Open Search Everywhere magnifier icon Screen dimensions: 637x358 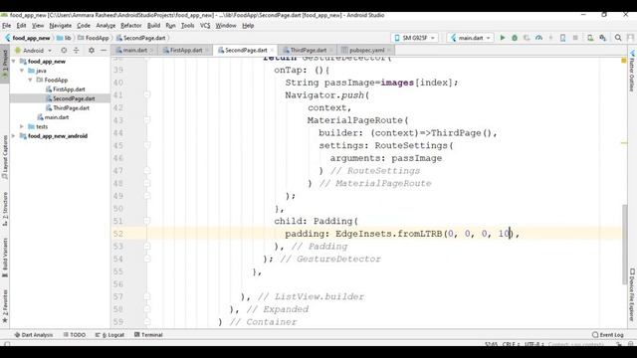(618, 38)
